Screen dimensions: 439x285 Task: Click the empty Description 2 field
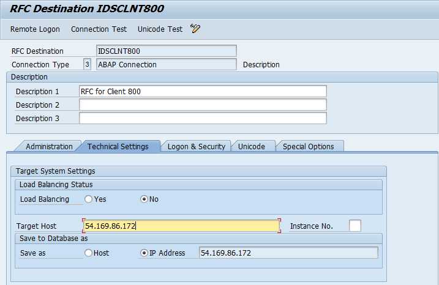click(x=203, y=105)
